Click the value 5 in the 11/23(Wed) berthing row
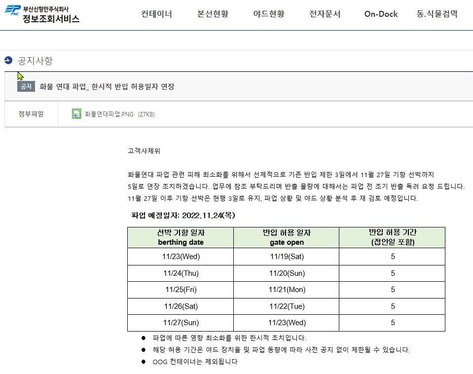This screenshot has width=473, height=374. (393, 257)
